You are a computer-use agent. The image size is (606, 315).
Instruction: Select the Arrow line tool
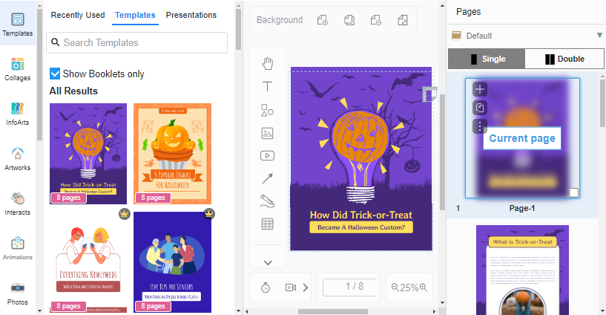tap(268, 178)
